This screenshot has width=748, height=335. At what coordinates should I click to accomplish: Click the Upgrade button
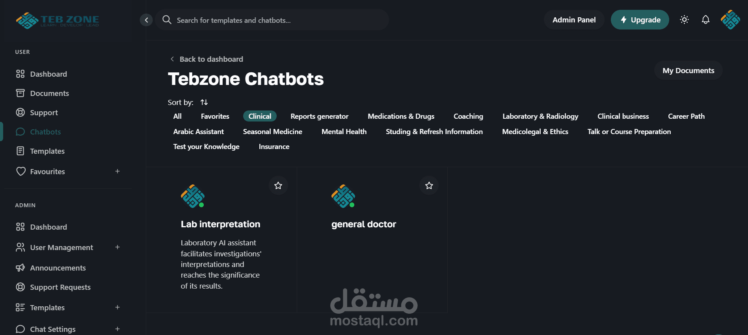point(640,20)
